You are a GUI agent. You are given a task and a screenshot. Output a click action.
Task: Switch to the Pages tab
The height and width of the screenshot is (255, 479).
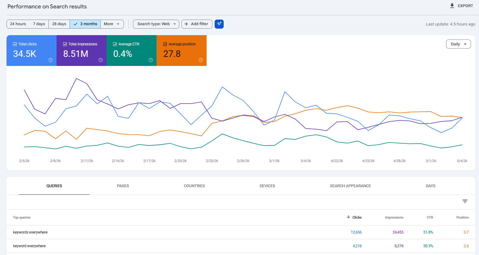click(x=123, y=186)
